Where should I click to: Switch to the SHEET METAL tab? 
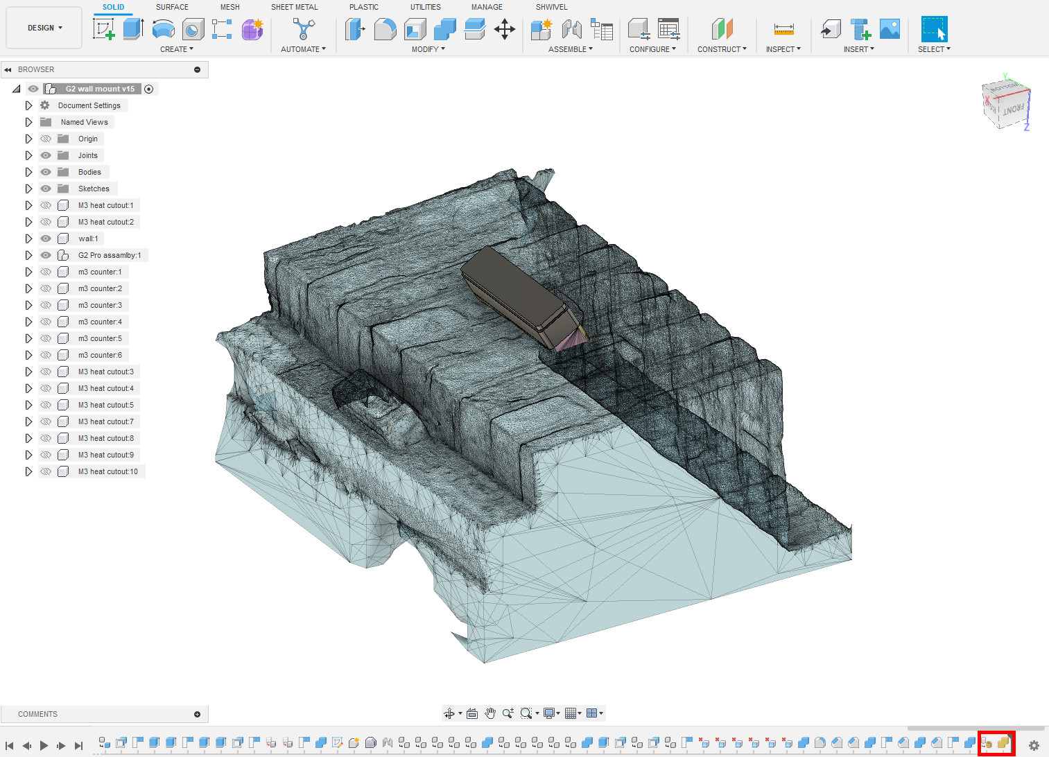pos(294,7)
